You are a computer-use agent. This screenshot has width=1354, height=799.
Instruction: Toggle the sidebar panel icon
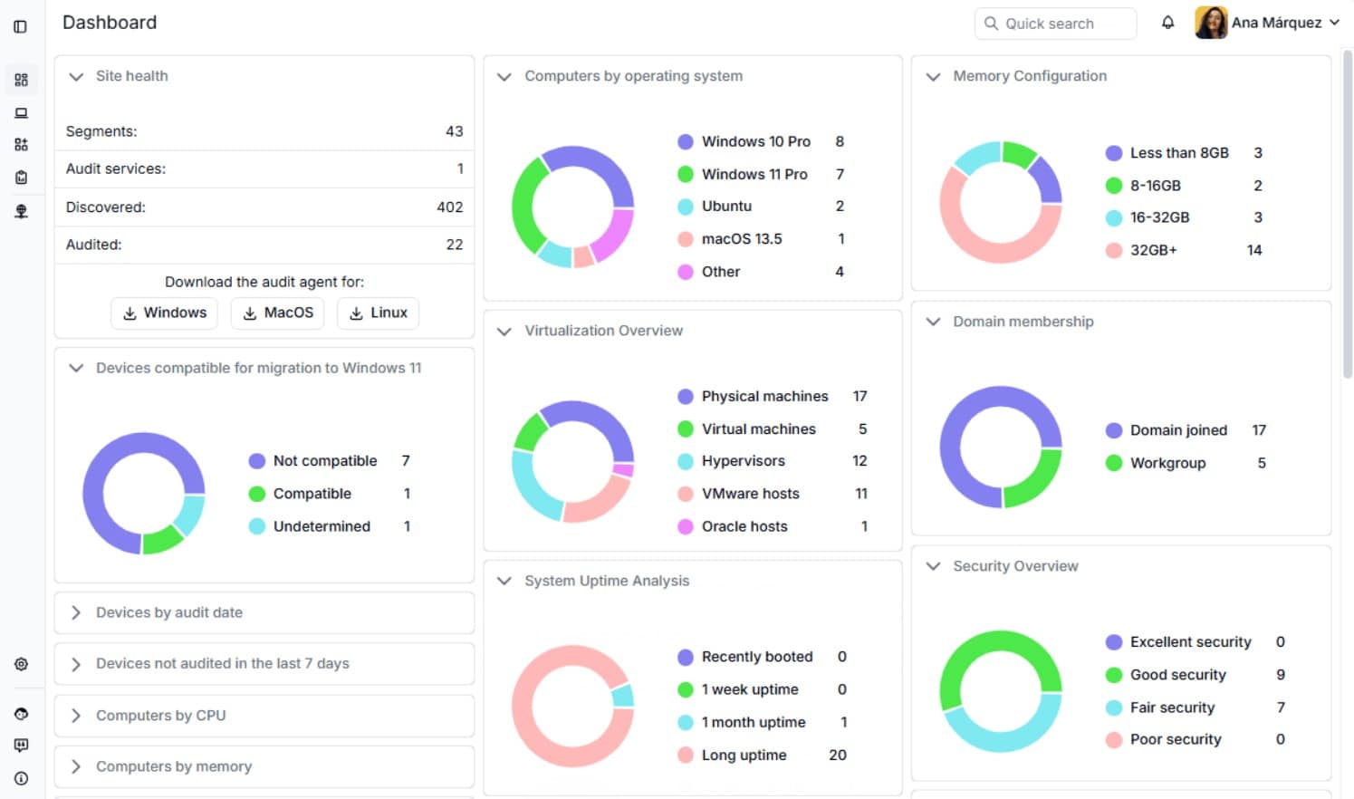click(20, 26)
